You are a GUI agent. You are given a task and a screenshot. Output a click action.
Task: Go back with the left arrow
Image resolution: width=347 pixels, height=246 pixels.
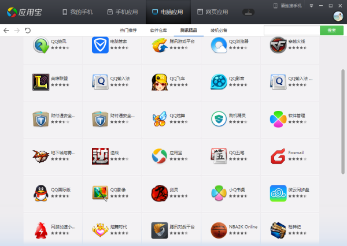click(6, 30)
